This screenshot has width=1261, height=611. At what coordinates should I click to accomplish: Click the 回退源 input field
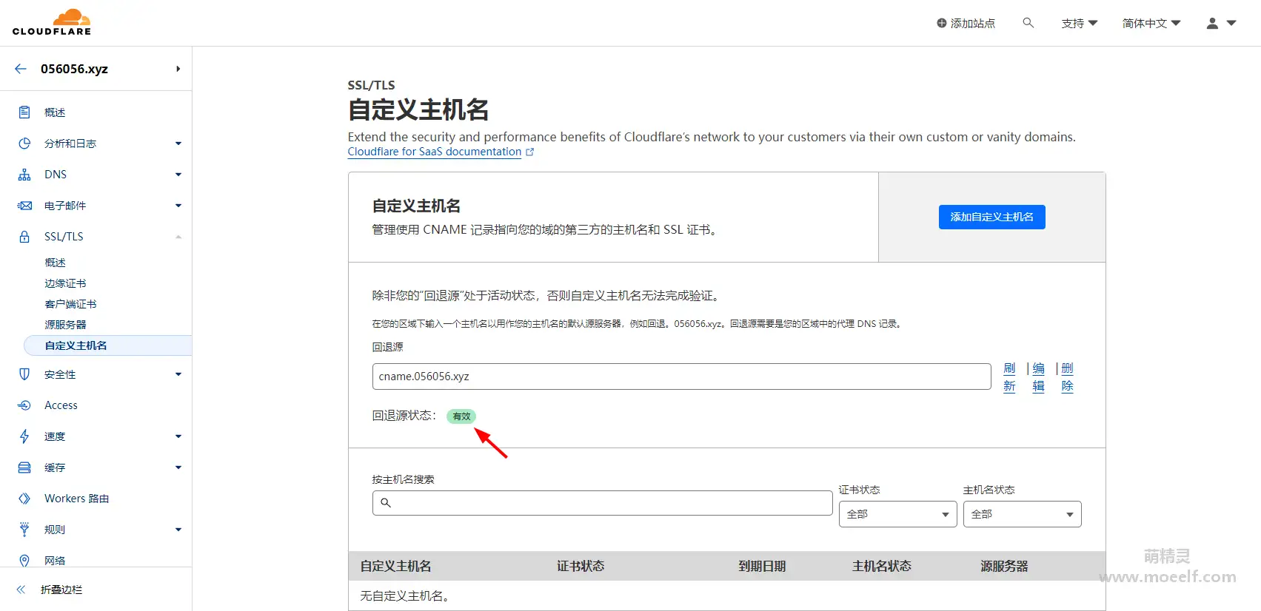[x=681, y=377]
